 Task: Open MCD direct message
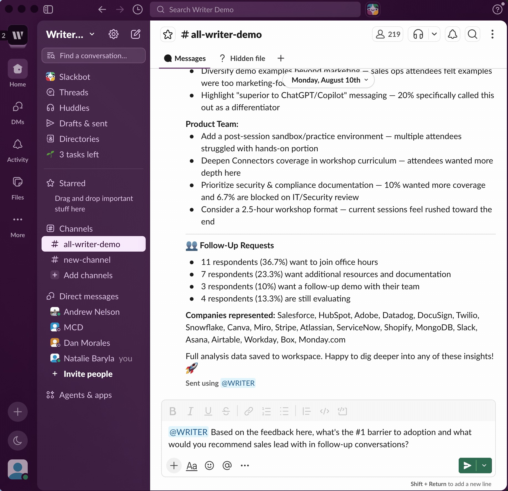pyautogui.click(x=94, y=327)
